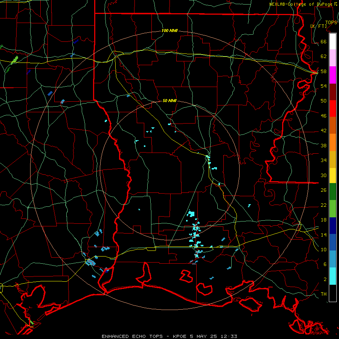Image resolution: width=339 pixels, height=339 pixels.
Task: Click the medium blue legend swatch
Action: 333,242
